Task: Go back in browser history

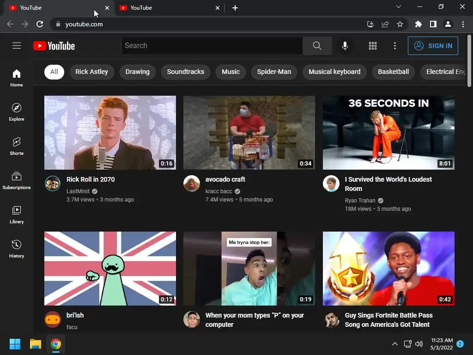Action: [10, 24]
